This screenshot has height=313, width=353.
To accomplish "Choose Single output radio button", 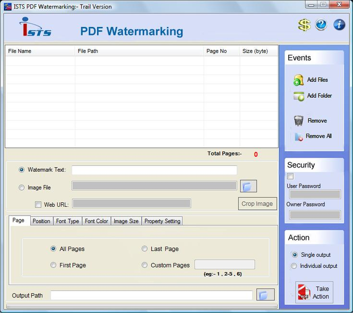I will pos(295,255).
